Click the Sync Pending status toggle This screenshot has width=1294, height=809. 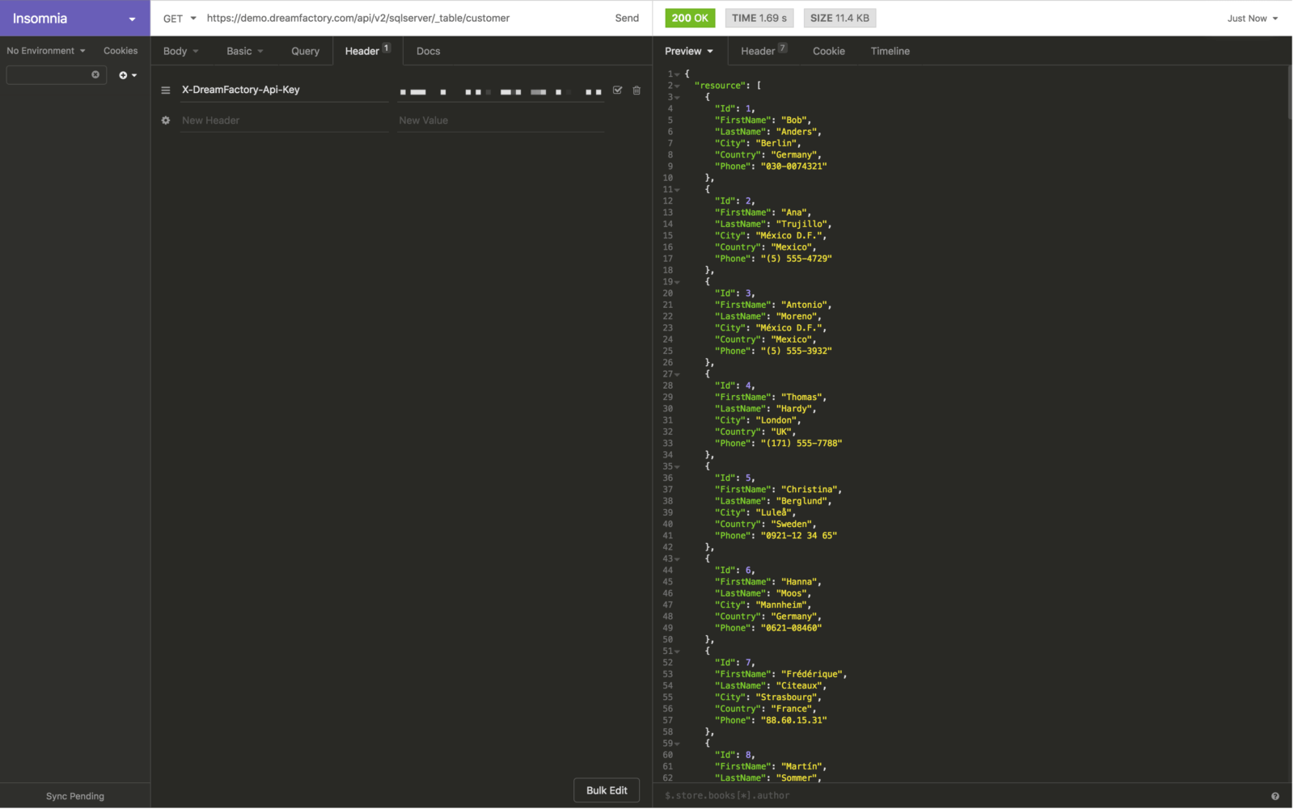tap(74, 795)
